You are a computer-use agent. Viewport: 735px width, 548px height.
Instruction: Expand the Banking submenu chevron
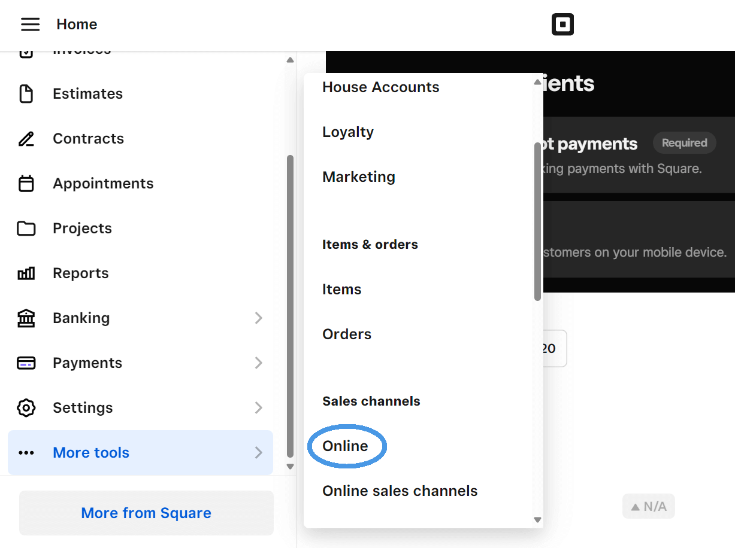[x=259, y=318]
